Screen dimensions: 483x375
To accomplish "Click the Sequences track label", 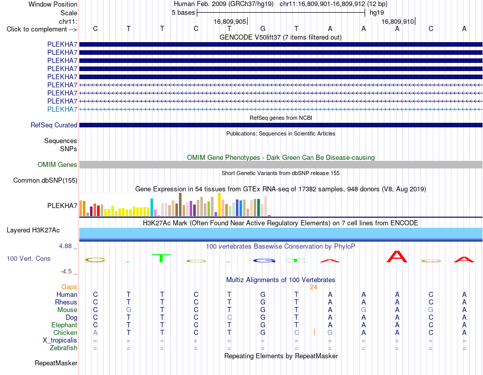I will pos(61,141).
